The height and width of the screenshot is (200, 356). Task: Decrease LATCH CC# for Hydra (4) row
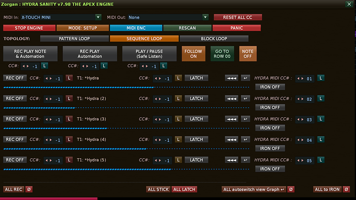coord(156,140)
